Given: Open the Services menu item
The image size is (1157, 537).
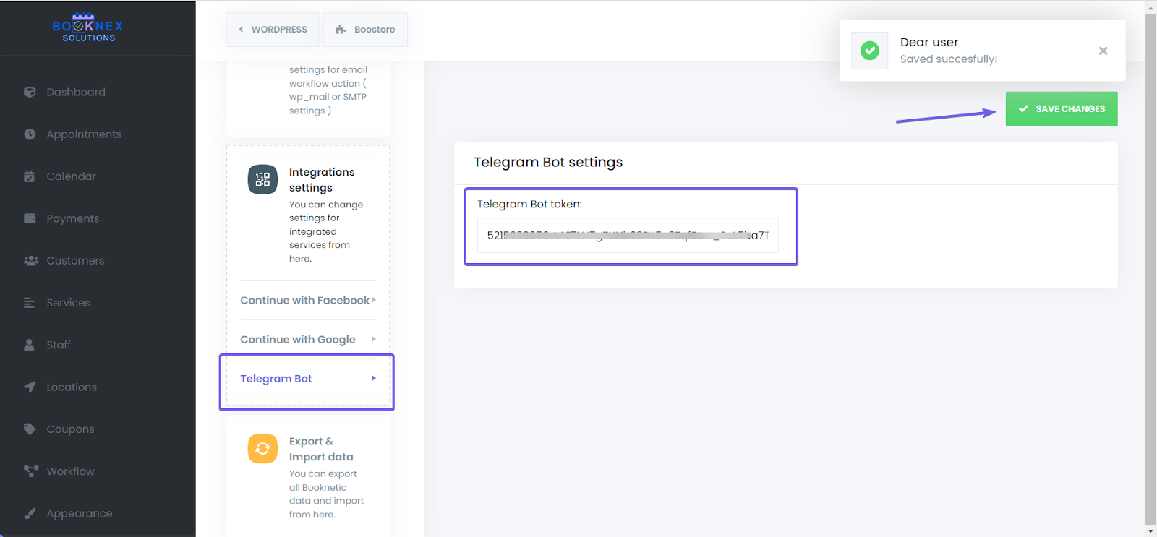Looking at the screenshot, I should pos(68,303).
